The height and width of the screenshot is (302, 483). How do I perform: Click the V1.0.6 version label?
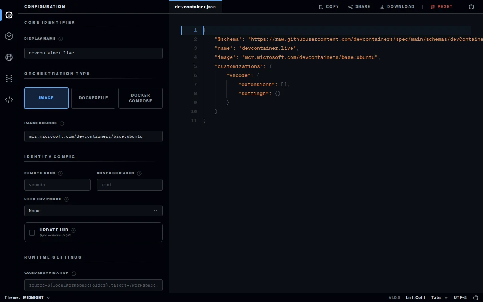[x=394, y=297]
